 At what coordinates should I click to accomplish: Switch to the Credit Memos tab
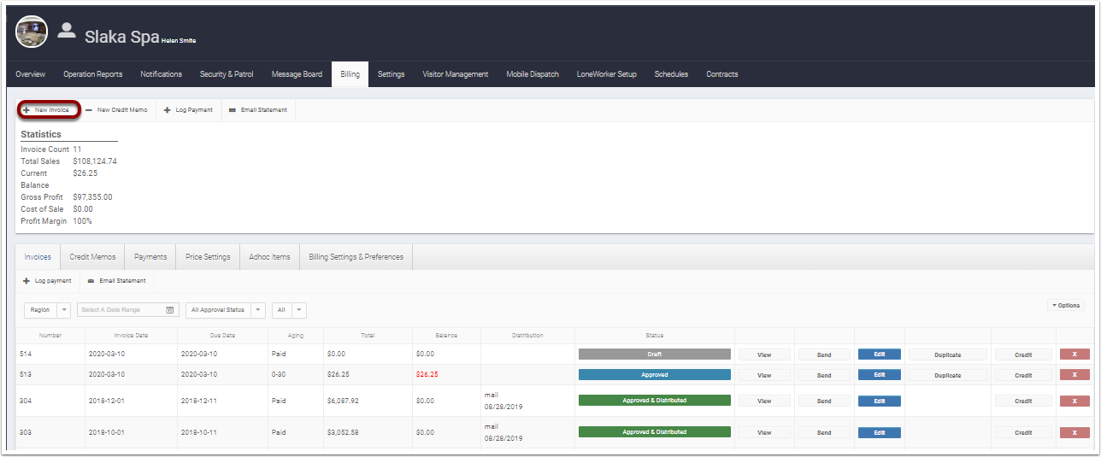92,257
